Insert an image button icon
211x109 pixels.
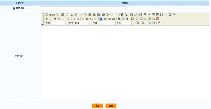pos(170,15)
